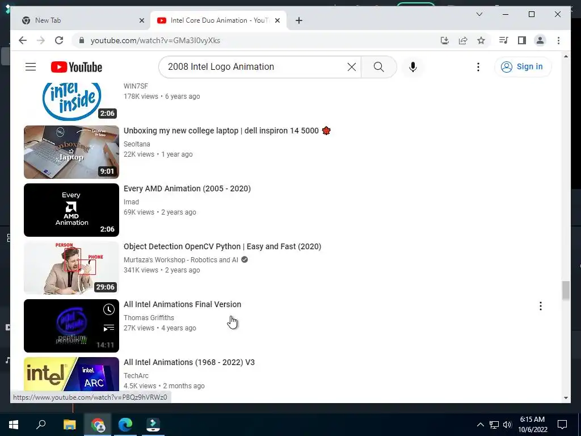Open File Explorer from the taskbar
581x436 pixels.
pos(69,425)
